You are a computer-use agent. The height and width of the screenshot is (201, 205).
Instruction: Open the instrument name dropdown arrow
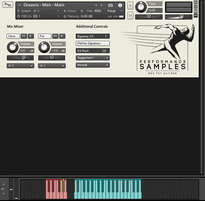pyautogui.click(x=19, y=5)
